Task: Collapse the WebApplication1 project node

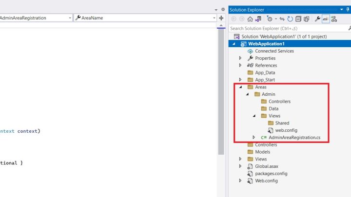Action: 234,44
